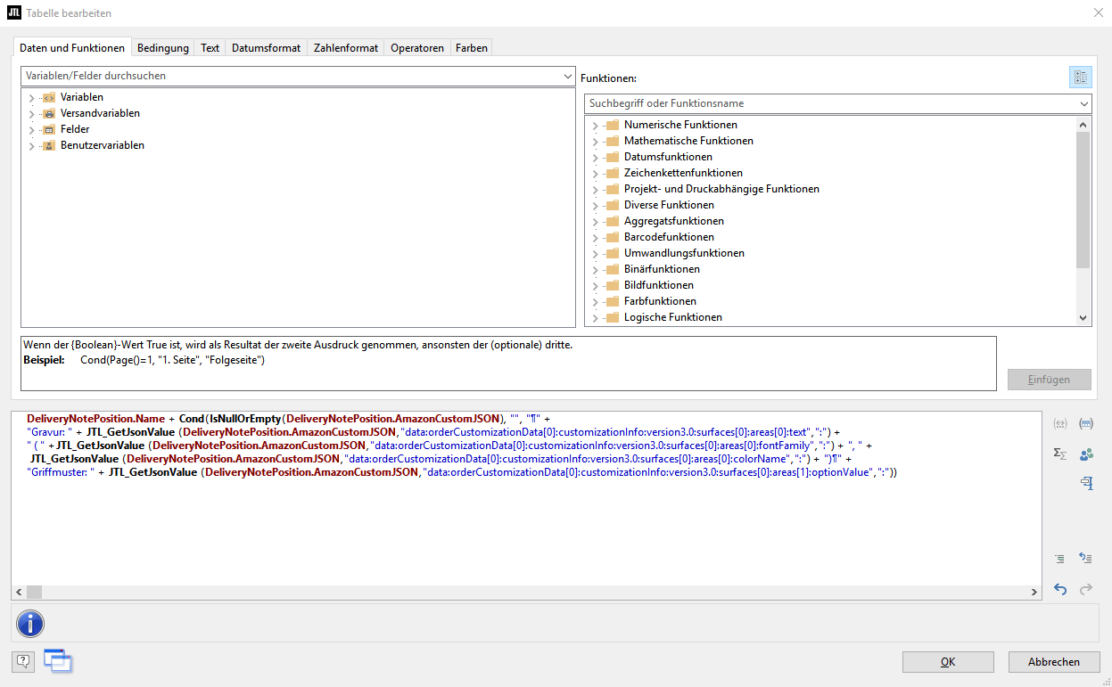Click the overlapping windows icon
1112x687 pixels.
58,660
